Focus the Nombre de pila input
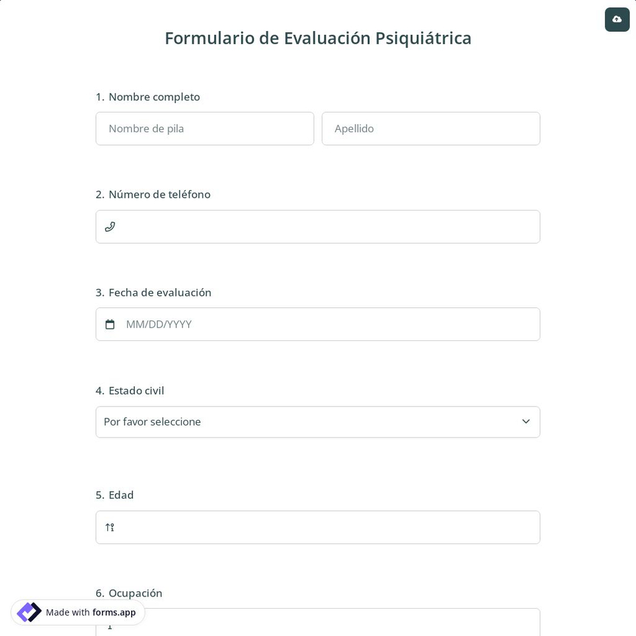The width and height of the screenshot is (636, 636). pyautogui.click(x=205, y=128)
